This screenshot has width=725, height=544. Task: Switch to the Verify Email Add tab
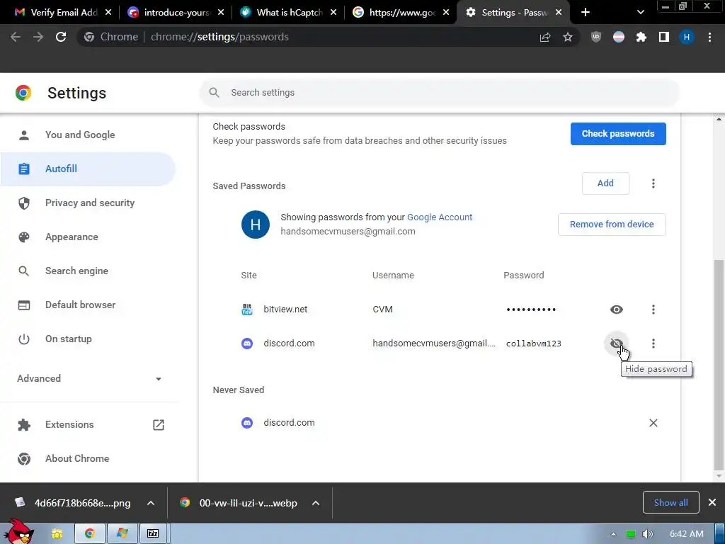pos(63,13)
